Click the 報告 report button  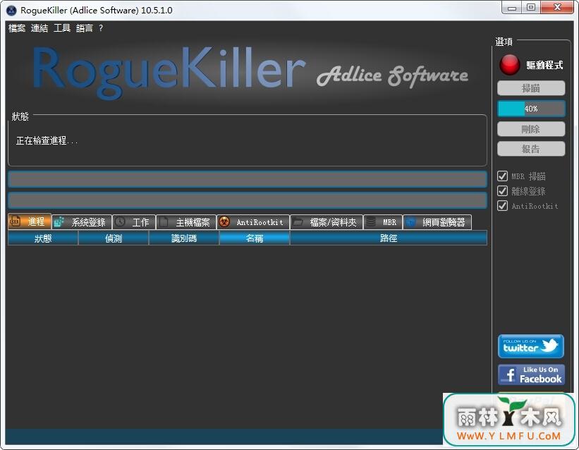(x=531, y=149)
